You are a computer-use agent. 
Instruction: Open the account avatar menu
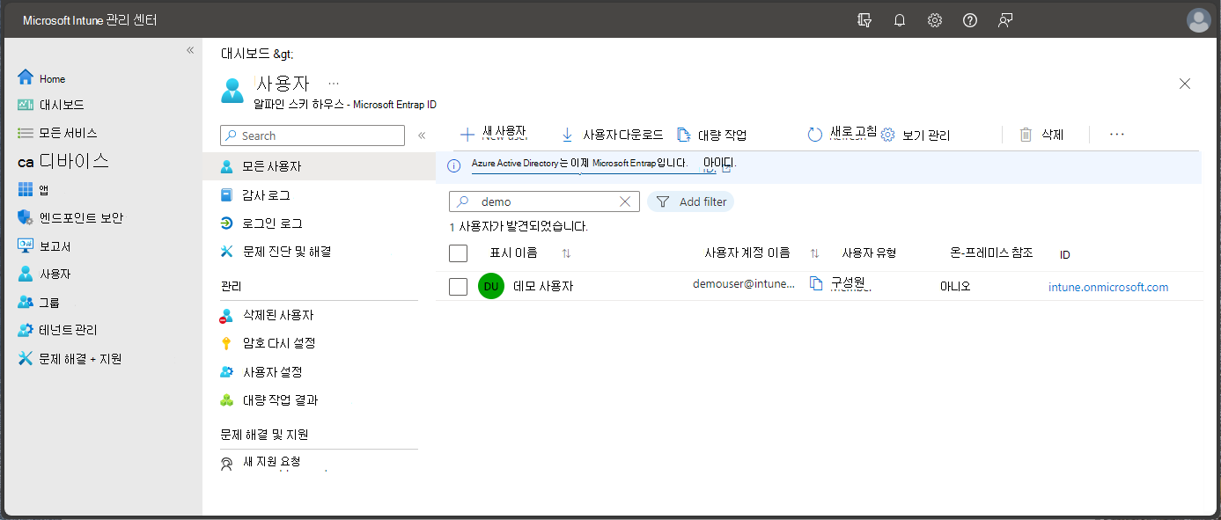pyautogui.click(x=1199, y=20)
